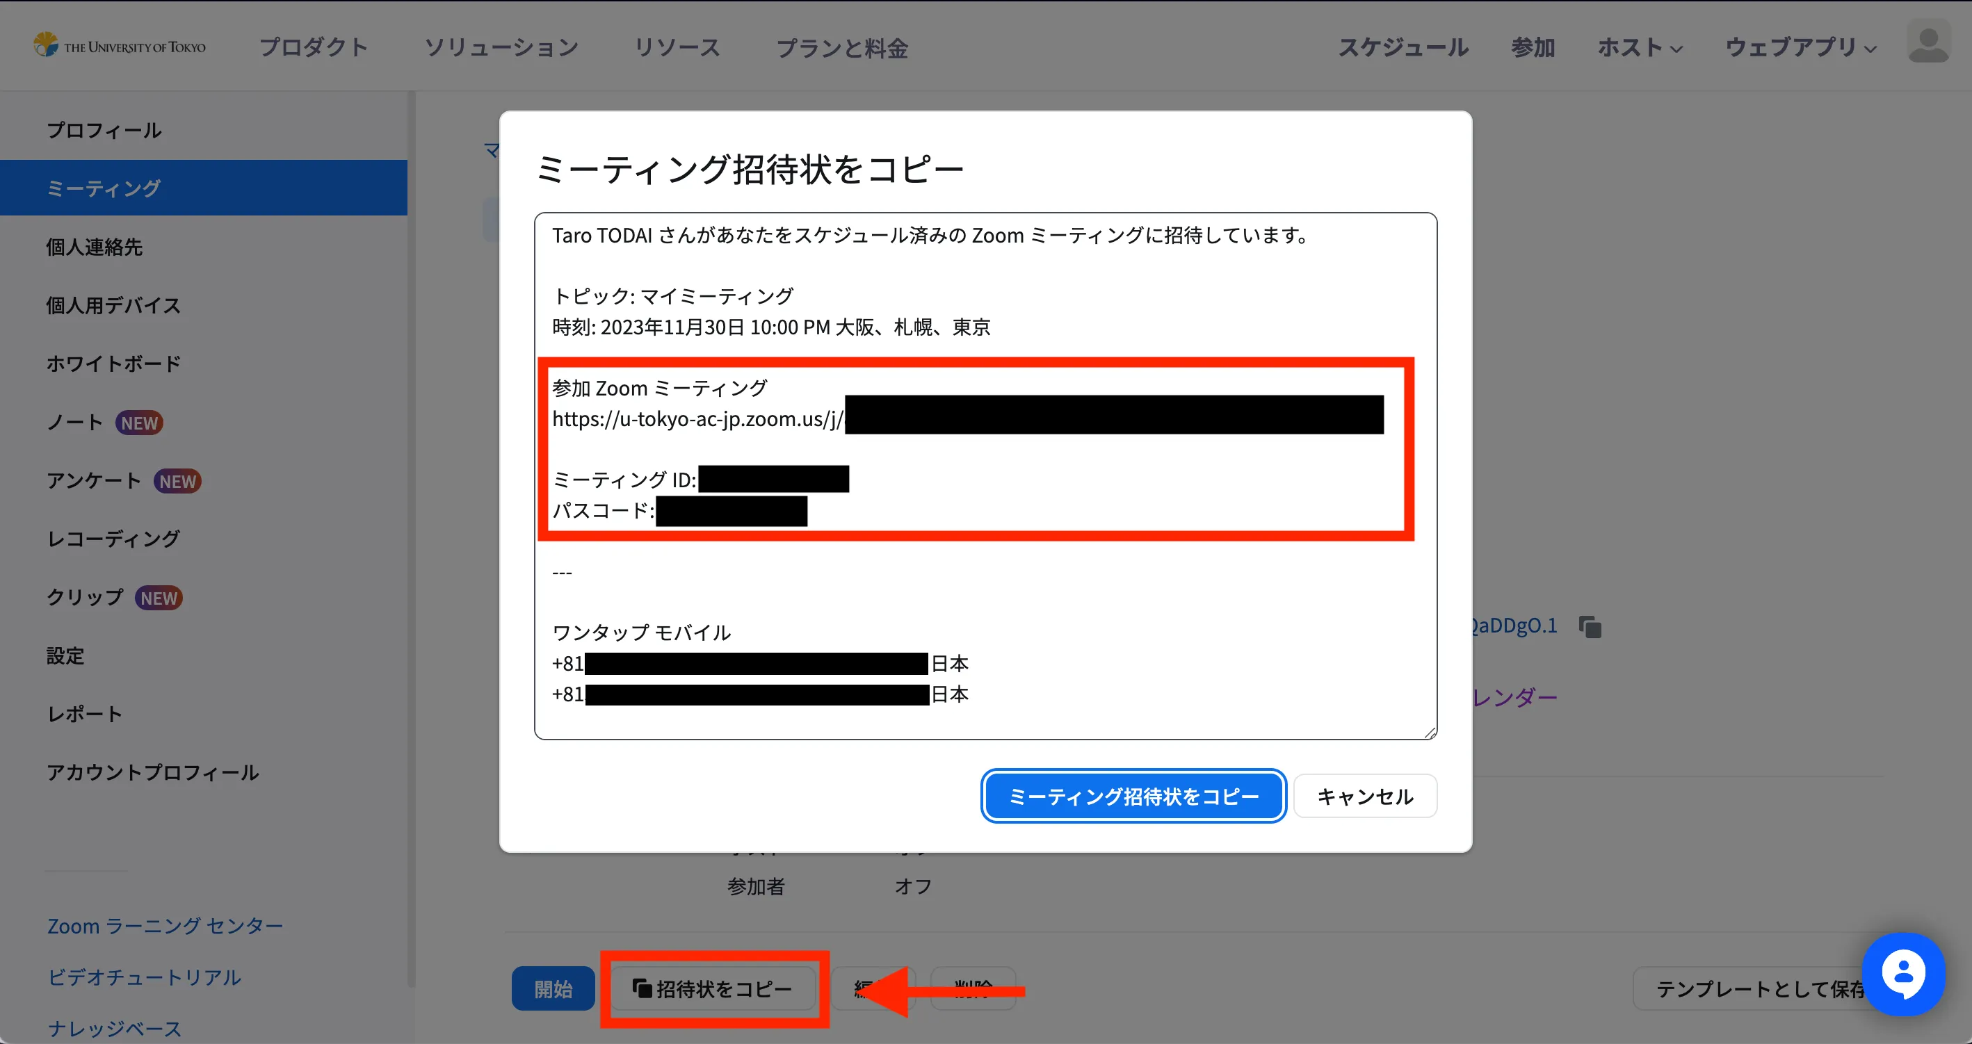The height and width of the screenshot is (1044, 1972).
Task: Click the University of Tokyo logo
Action: click(120, 46)
